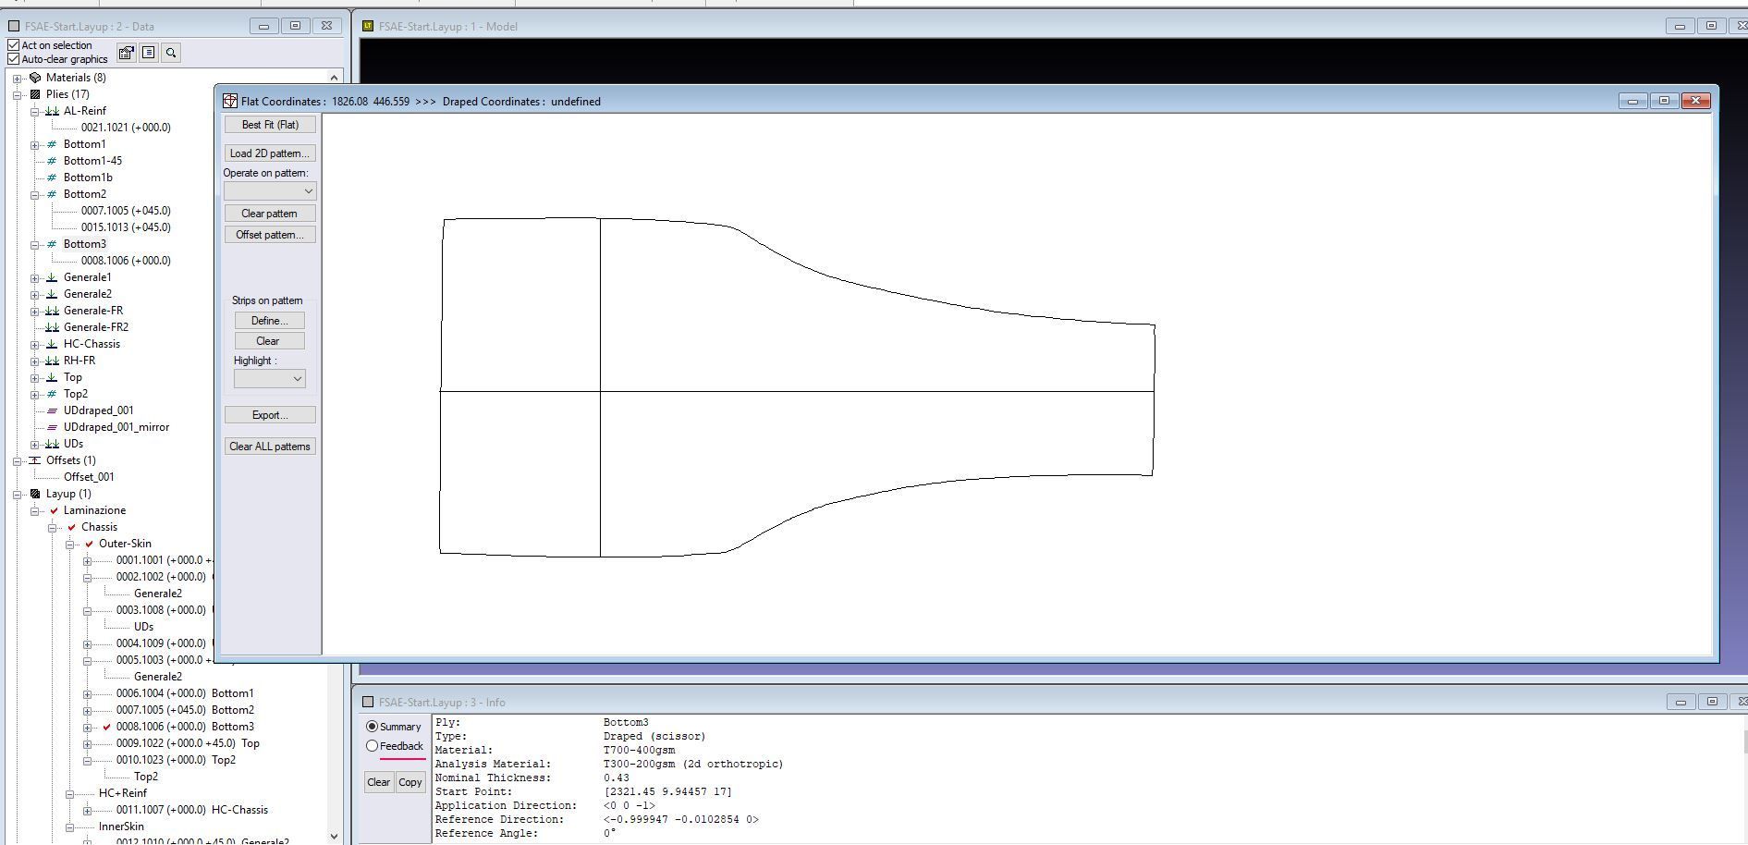Click the hatched Plies icon in the tree
This screenshot has height=845, width=1748.
pyautogui.click(x=35, y=94)
